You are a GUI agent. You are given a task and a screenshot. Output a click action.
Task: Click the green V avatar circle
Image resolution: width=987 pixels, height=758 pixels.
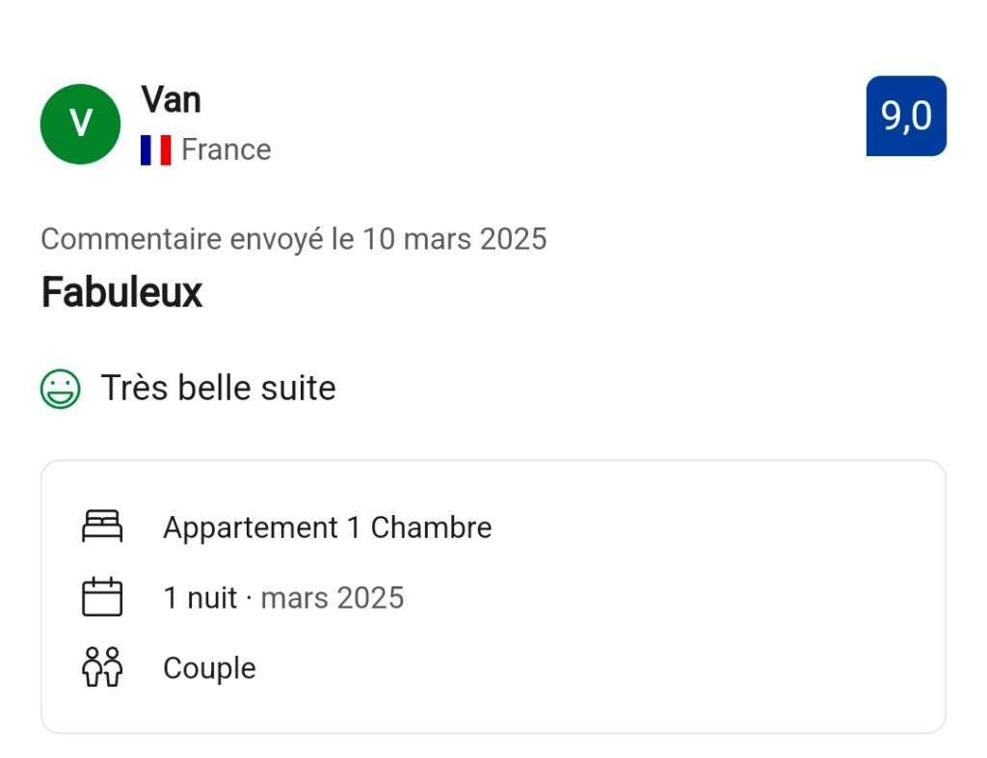80,124
